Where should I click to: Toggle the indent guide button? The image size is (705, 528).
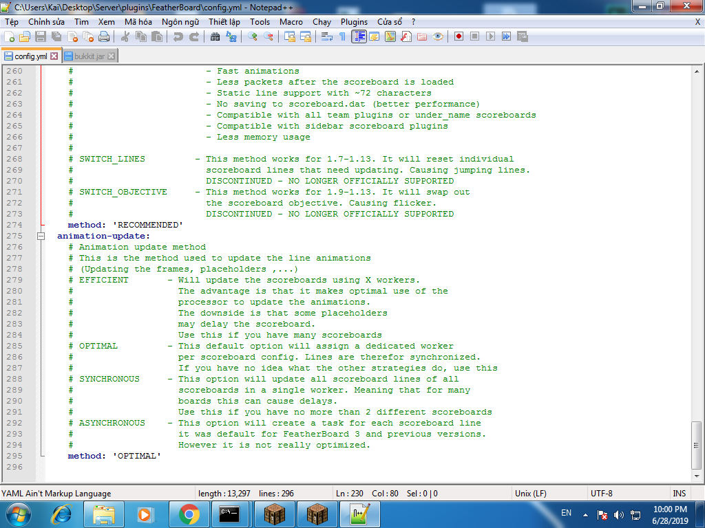point(359,37)
